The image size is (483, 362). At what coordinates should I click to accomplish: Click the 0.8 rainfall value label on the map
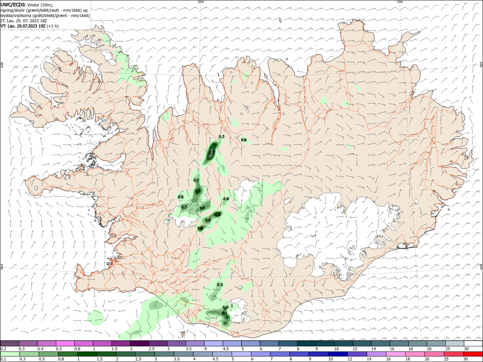(x=244, y=140)
